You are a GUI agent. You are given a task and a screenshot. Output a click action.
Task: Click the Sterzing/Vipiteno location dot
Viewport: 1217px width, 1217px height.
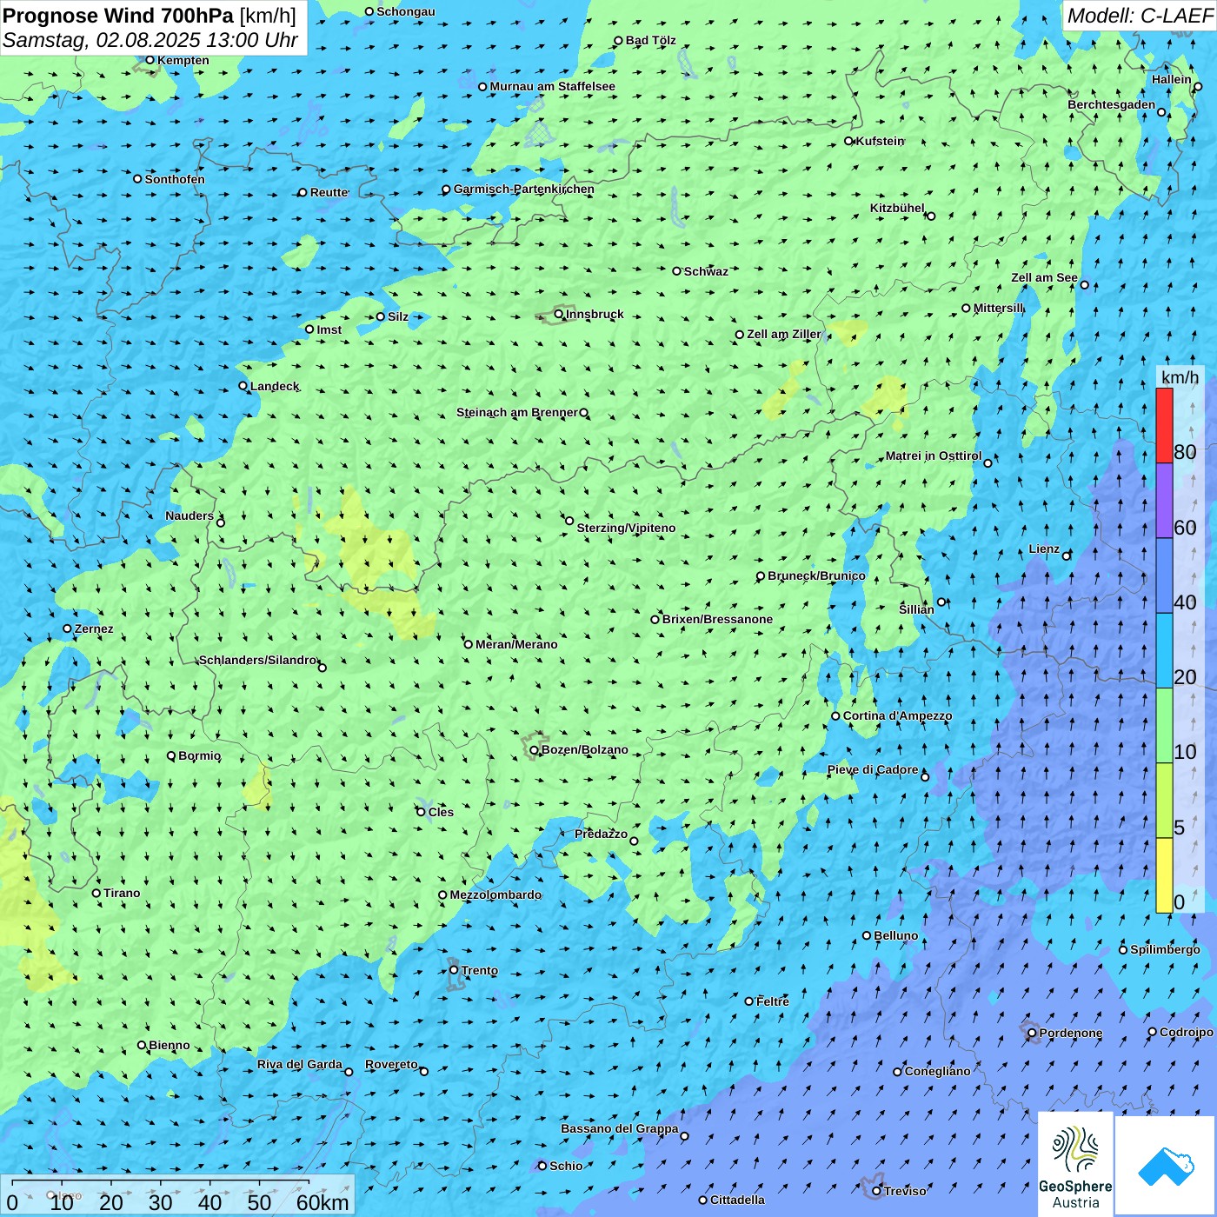point(569,521)
